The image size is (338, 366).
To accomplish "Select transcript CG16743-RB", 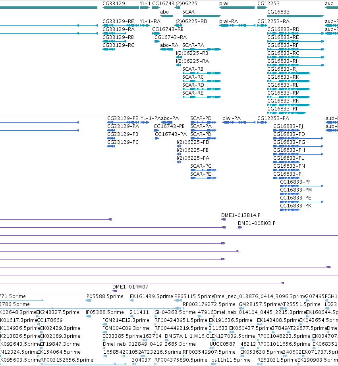I will (x=168, y=29).
